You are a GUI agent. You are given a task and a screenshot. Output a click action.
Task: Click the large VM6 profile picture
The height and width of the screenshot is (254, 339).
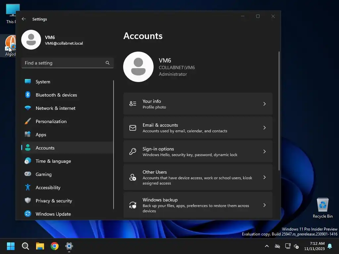138,67
